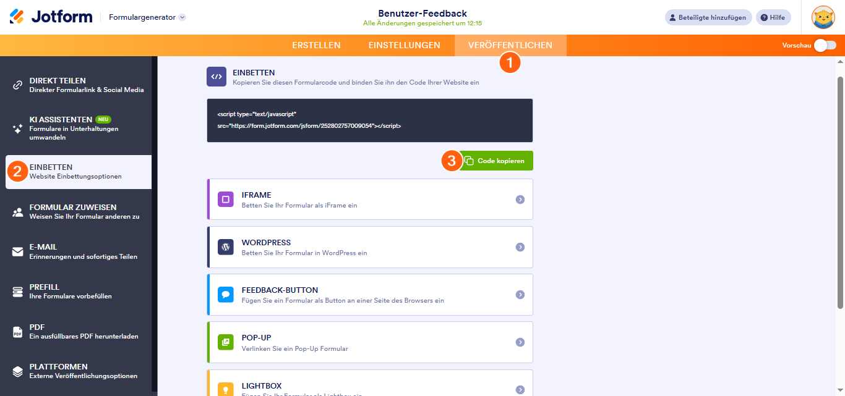Image resolution: width=845 pixels, height=396 pixels.
Task: Click the Jotform logo
Action: 51,17
